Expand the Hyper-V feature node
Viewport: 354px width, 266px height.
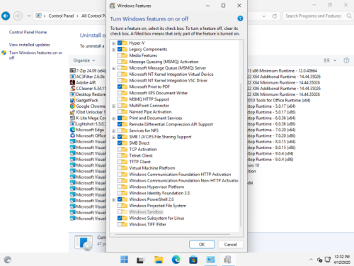click(114, 43)
